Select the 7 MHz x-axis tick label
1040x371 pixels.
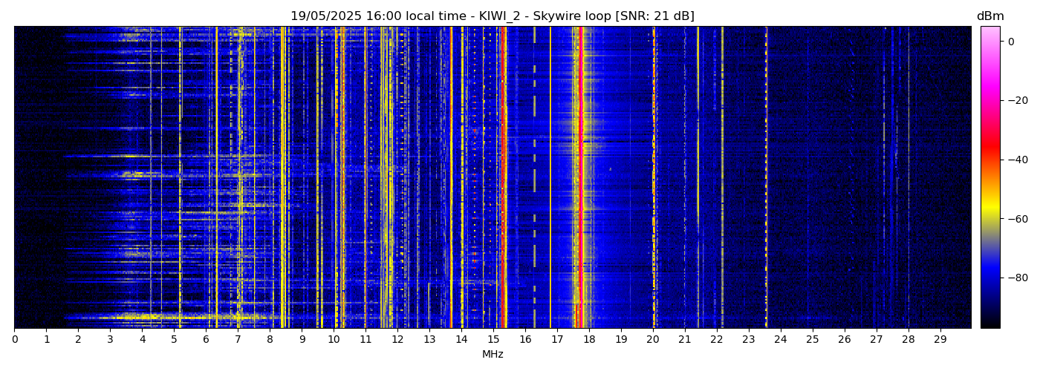click(238, 339)
